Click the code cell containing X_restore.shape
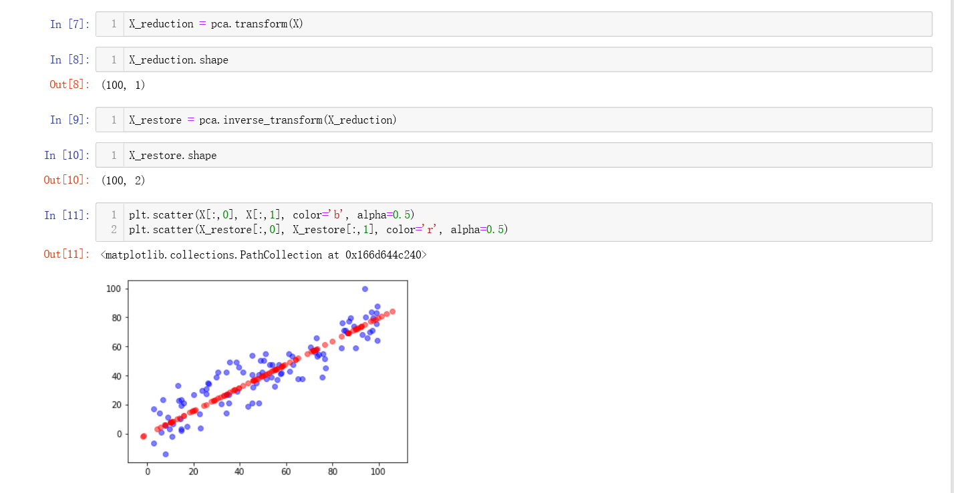 pos(513,155)
